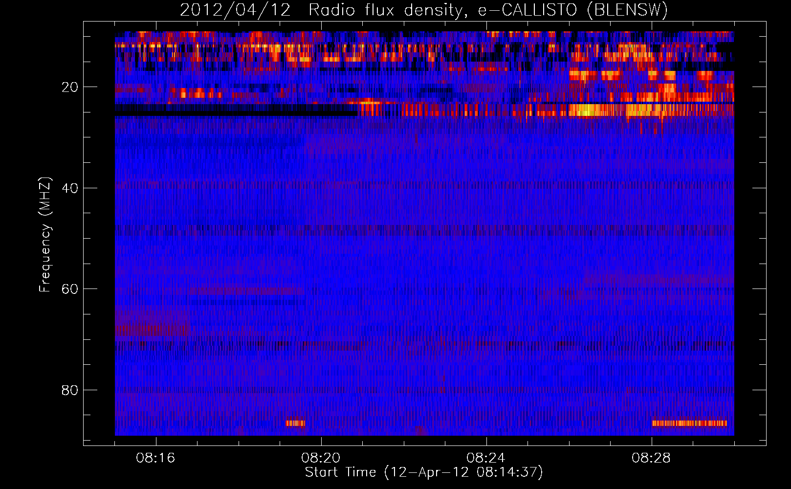Viewport: 791px width, 489px height.
Task: Click the 08:24 time tick label
Action: (486, 458)
